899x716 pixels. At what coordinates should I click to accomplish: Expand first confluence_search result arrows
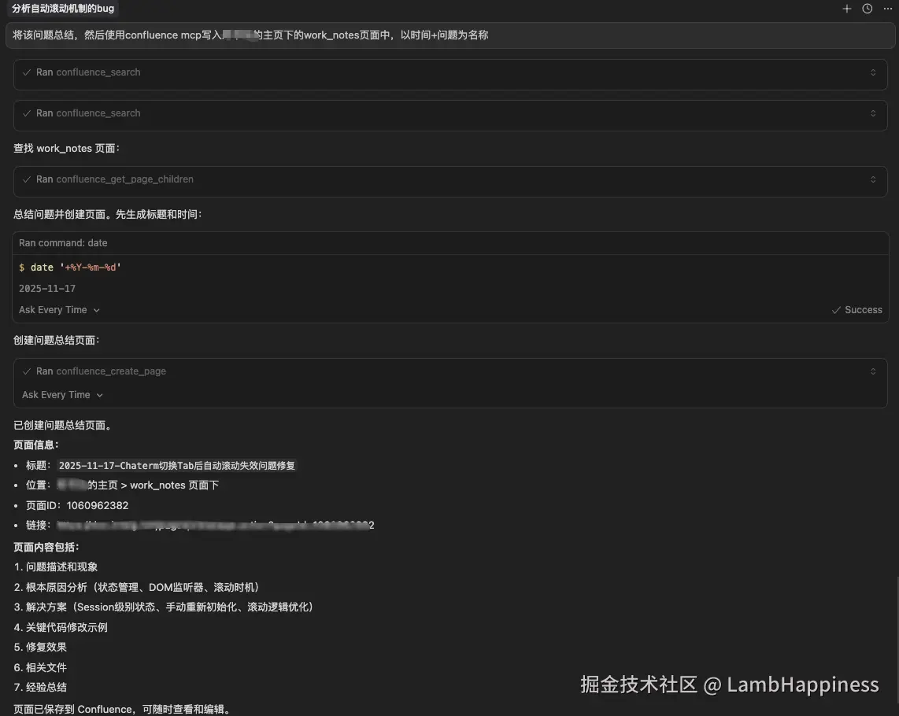[x=872, y=72]
